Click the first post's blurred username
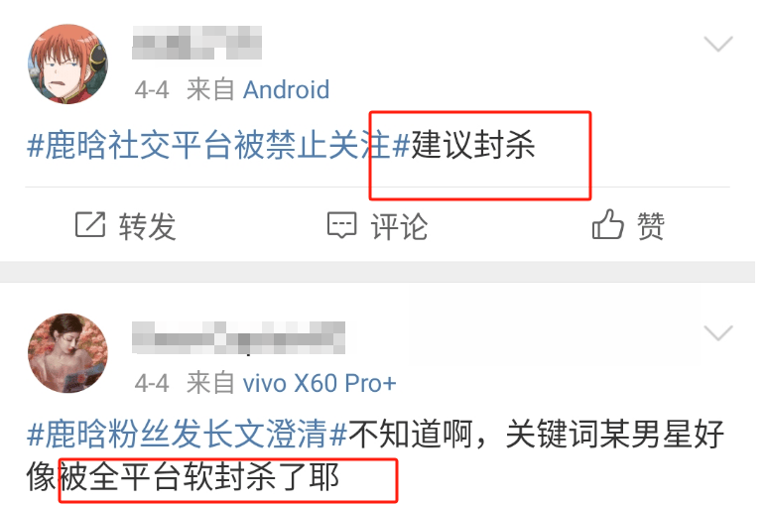 [x=196, y=43]
